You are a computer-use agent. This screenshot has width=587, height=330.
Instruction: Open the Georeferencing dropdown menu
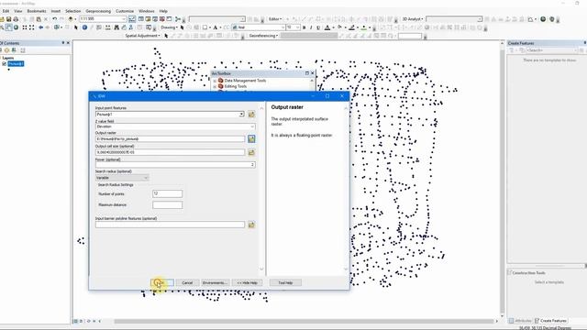coord(263,36)
